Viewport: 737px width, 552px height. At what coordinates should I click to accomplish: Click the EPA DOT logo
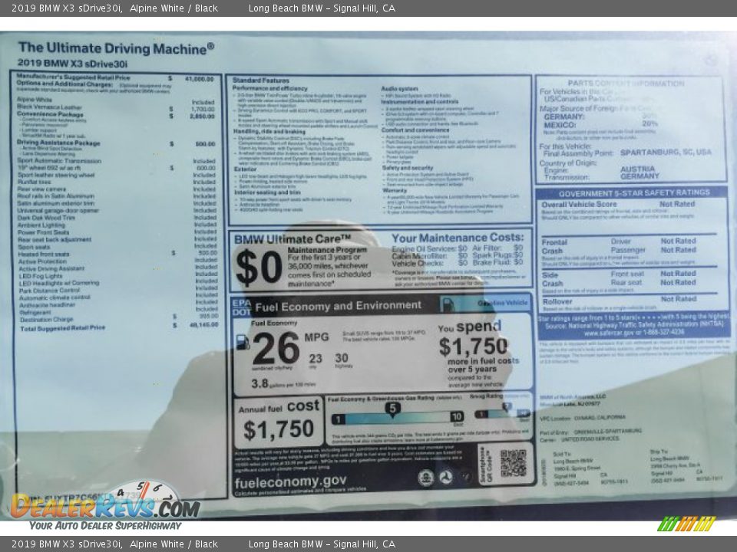click(x=241, y=307)
